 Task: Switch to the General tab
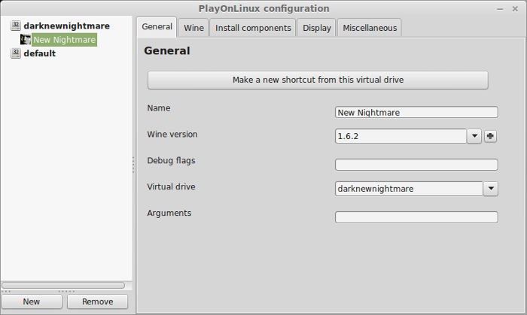point(157,27)
